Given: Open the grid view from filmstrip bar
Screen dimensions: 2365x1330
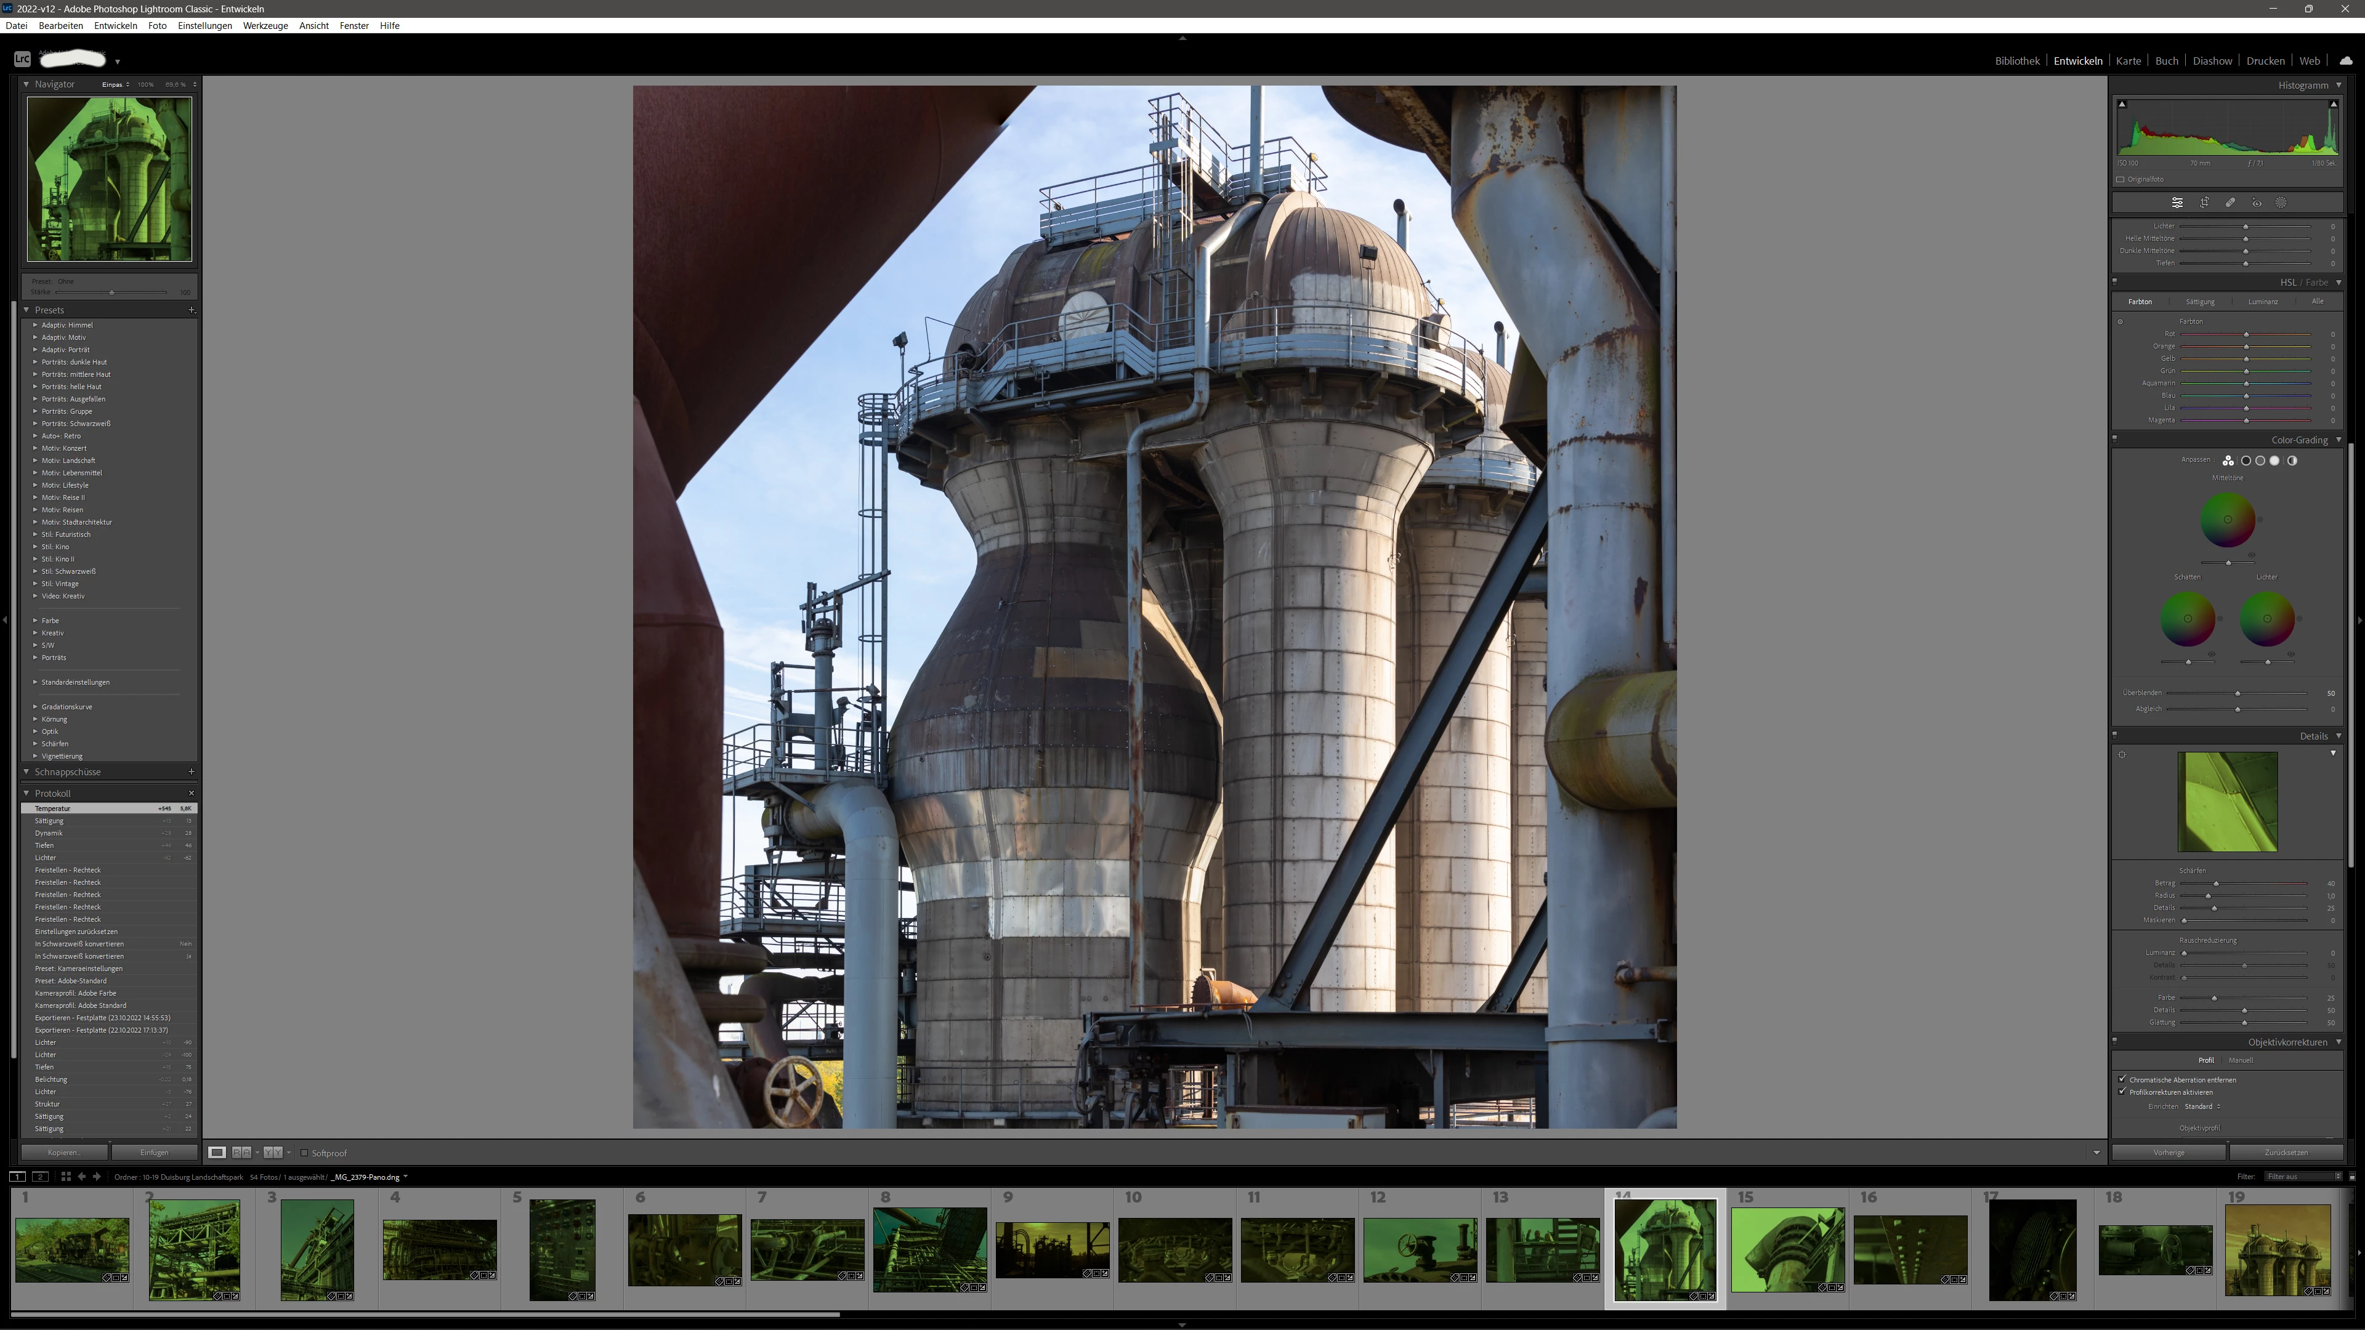Looking at the screenshot, I should pos(65,1177).
